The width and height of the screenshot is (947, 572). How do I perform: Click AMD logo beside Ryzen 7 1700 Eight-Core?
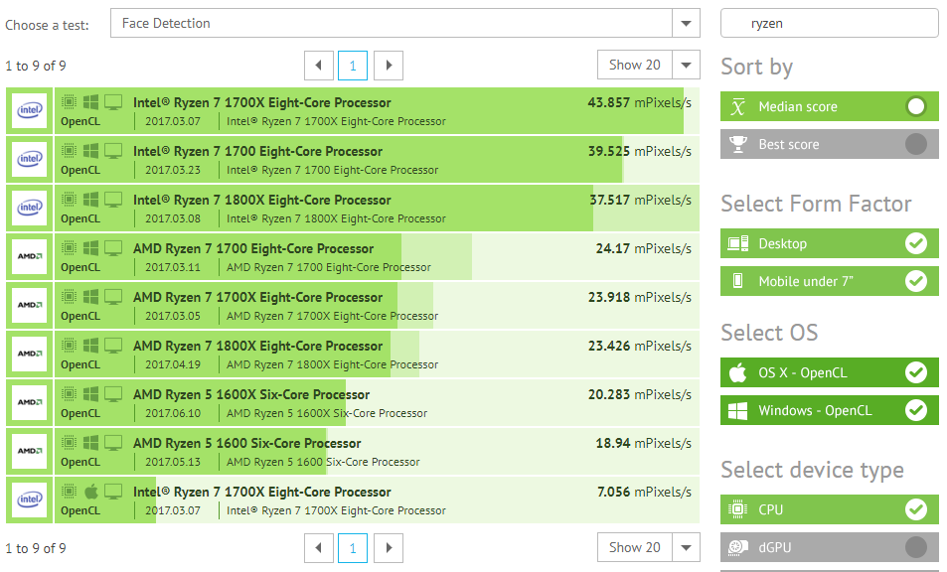point(30,256)
